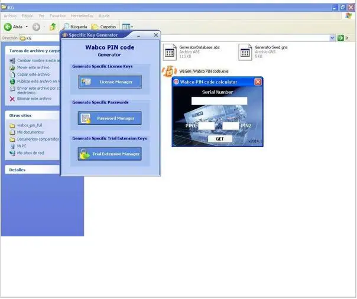Click 'Publicar este archivo' globe icon
357x299 pixels.
12,81
